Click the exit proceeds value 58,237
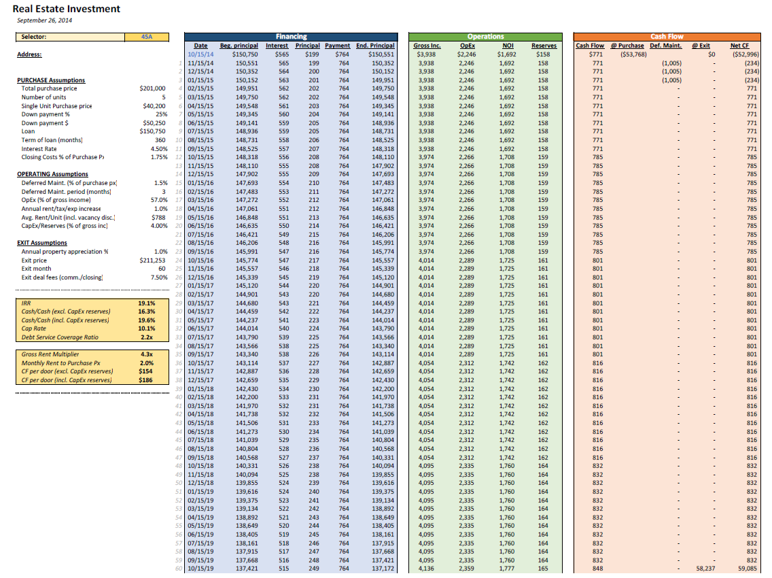The height and width of the screenshot is (578, 772). tap(705, 568)
